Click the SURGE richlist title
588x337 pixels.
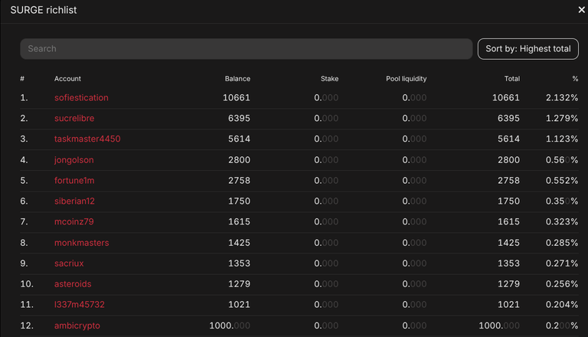tap(44, 10)
